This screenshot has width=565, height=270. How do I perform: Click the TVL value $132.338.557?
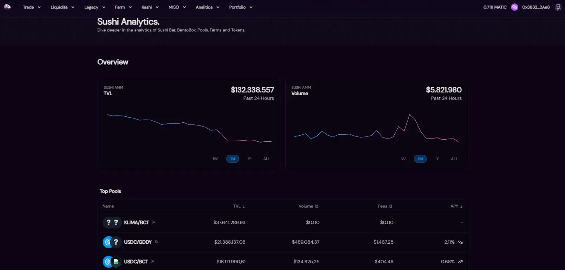pos(252,90)
